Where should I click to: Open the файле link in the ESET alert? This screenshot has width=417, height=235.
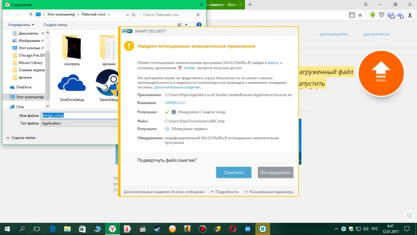pyautogui.click(x=273, y=63)
